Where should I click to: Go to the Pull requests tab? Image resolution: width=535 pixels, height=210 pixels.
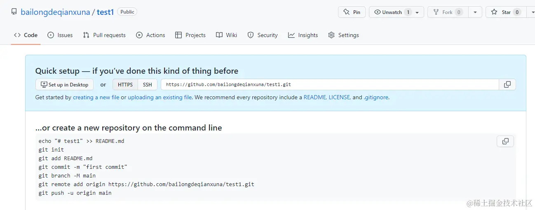click(x=104, y=35)
